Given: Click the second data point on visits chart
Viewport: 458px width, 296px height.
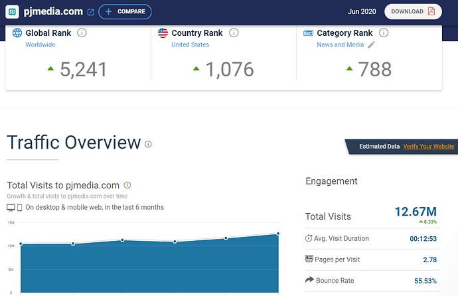Looking at the screenshot, I should pyautogui.click(x=73, y=244).
